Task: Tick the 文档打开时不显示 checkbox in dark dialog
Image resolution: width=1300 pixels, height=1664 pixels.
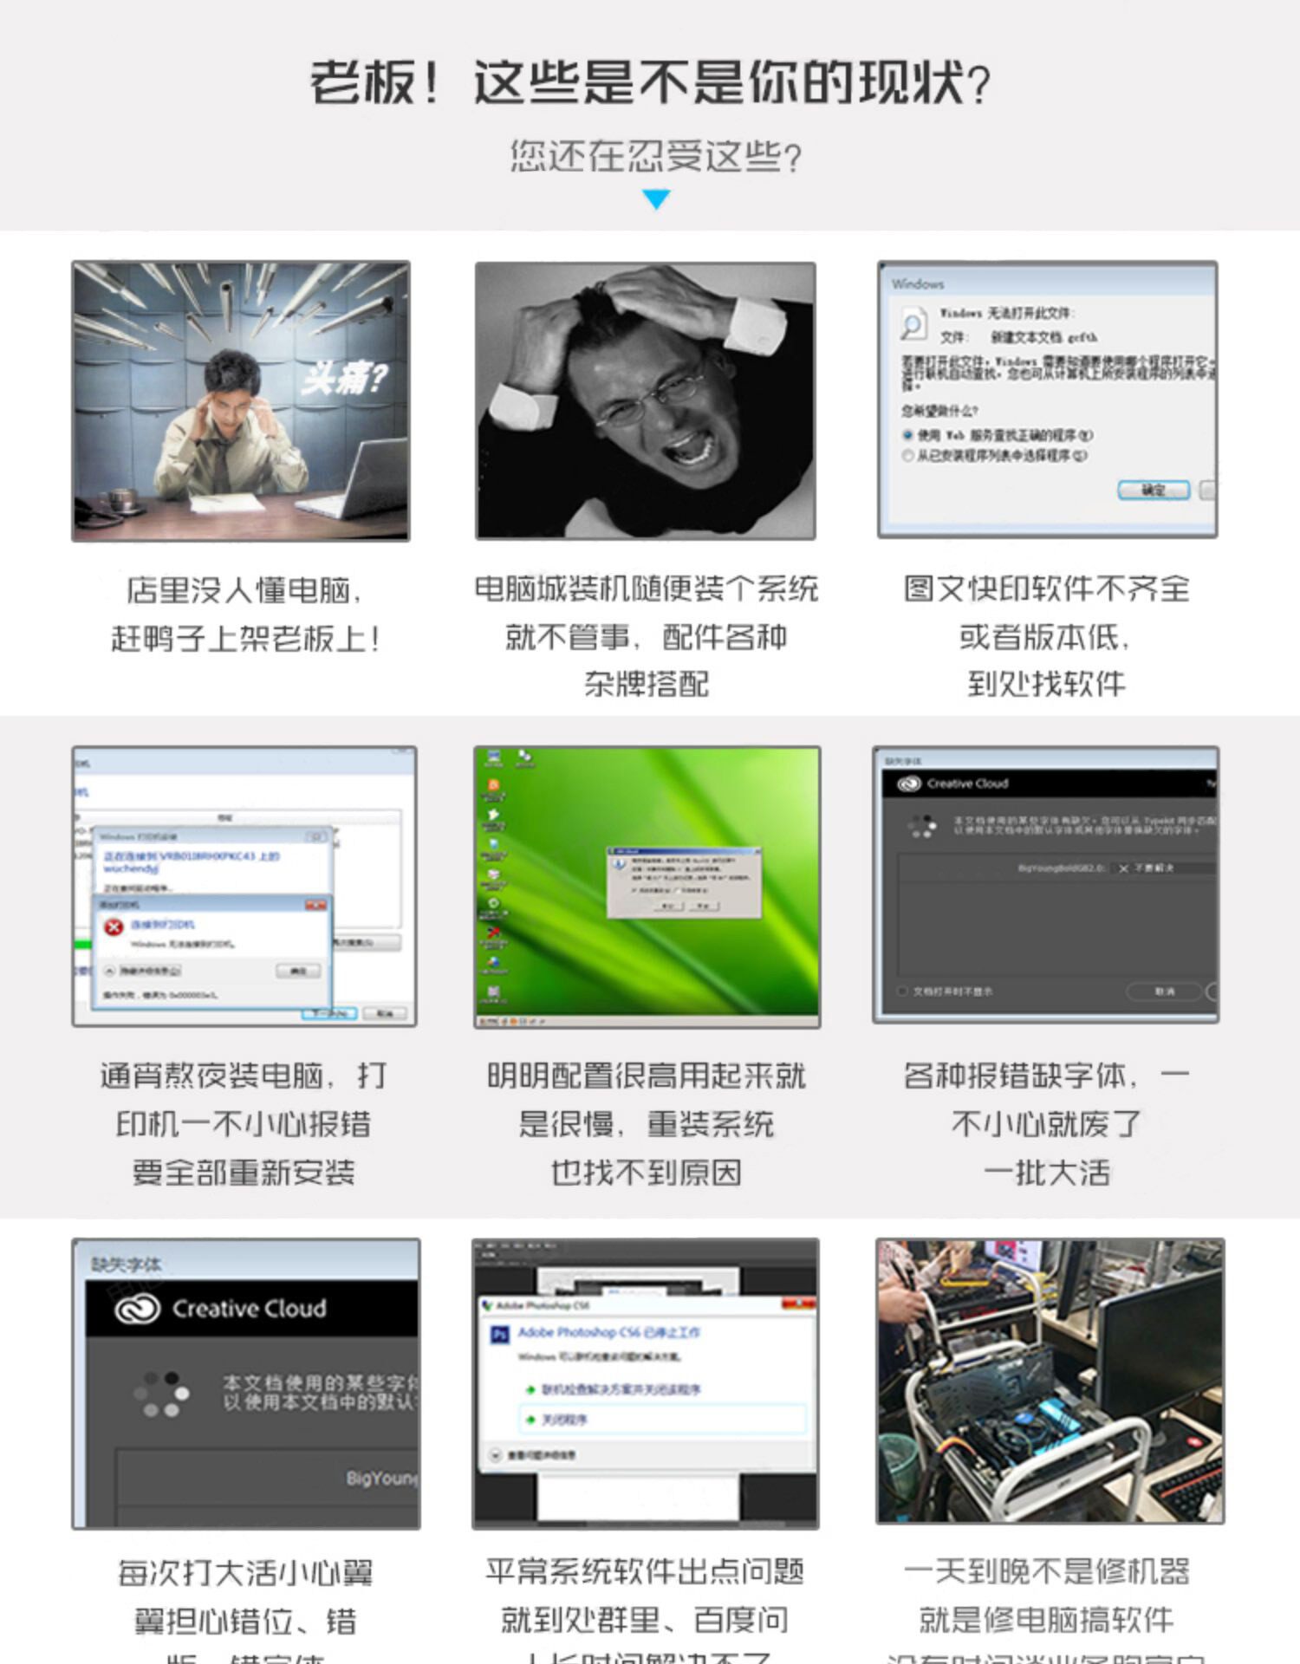Action: pos(902,991)
